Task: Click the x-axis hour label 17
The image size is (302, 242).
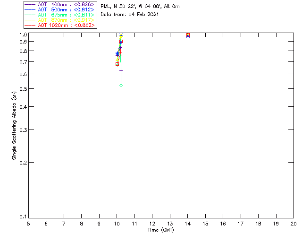Action: (241, 224)
